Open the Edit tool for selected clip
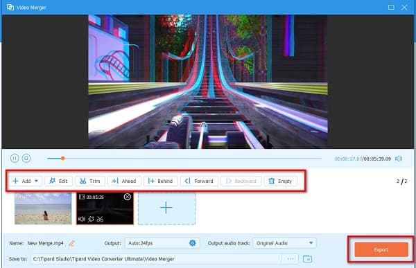Image resolution: width=416 pixels, height=268 pixels. coord(58,181)
